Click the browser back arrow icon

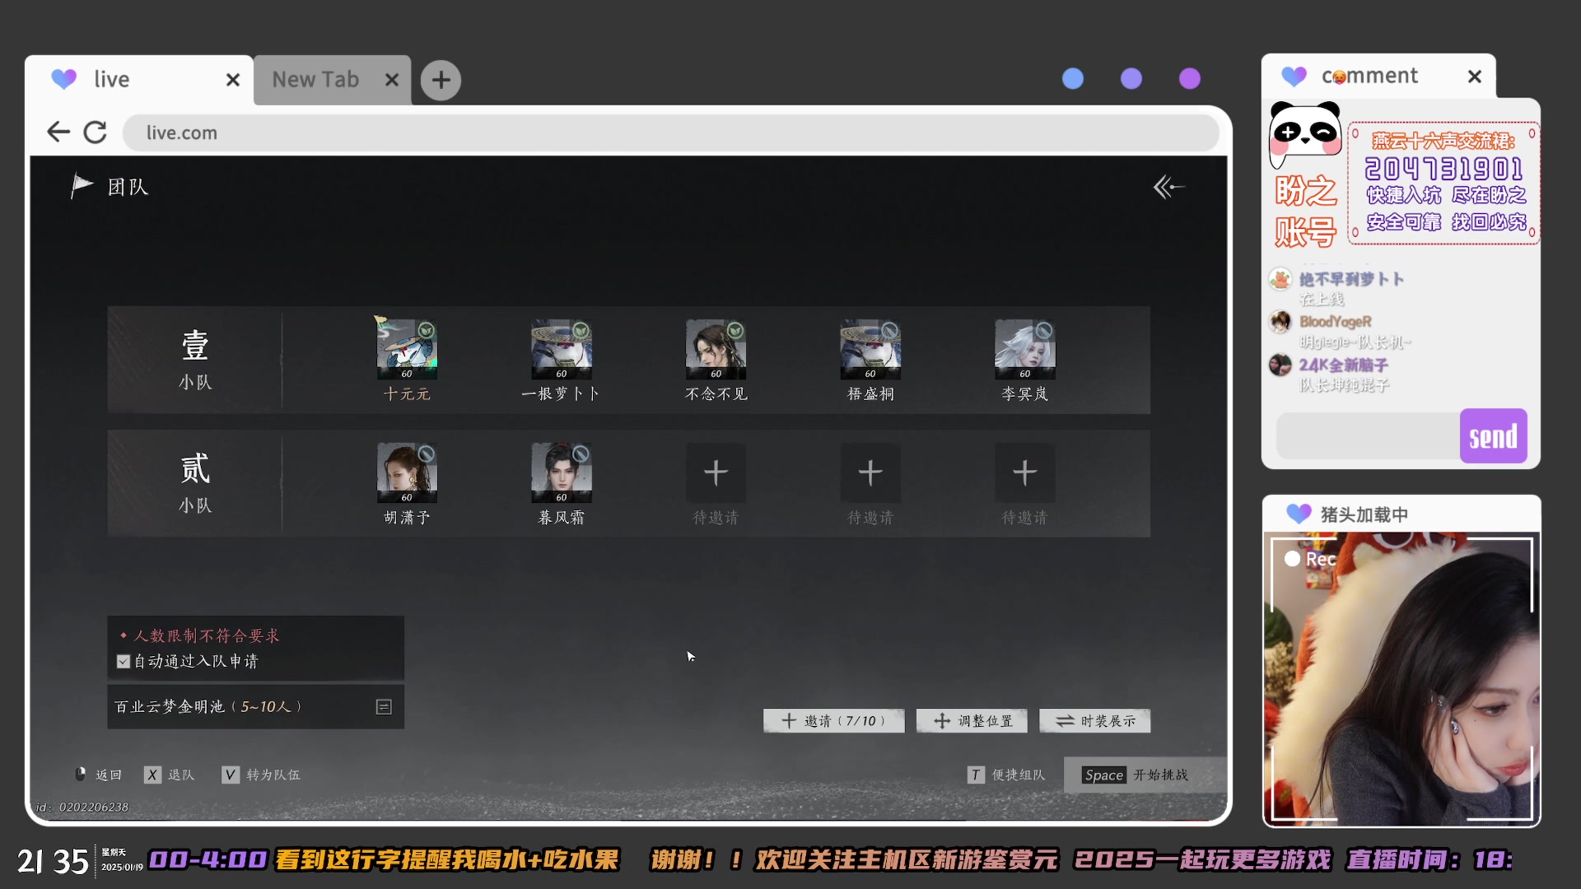(58, 132)
